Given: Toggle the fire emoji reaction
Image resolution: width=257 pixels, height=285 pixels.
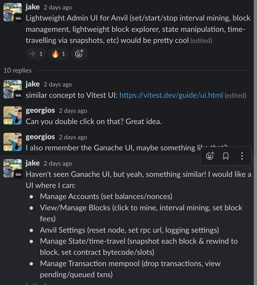Looking at the screenshot, I should pyautogui.click(x=58, y=54).
